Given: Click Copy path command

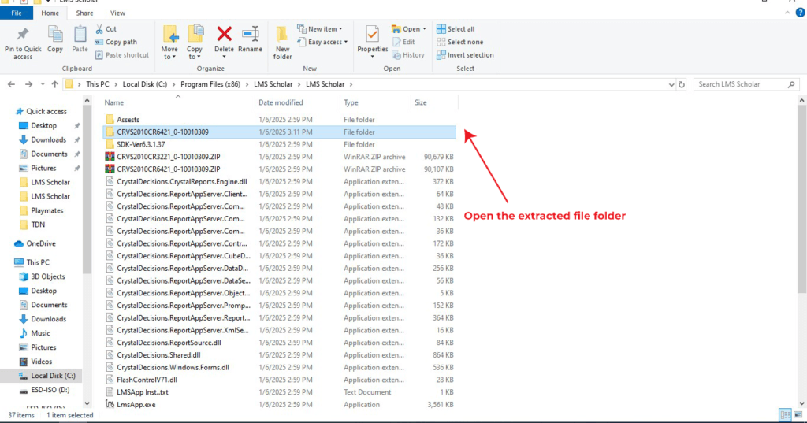Looking at the screenshot, I should pyautogui.click(x=117, y=42).
